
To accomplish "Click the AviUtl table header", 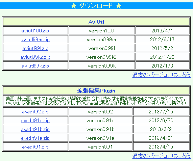I will 96,22.
